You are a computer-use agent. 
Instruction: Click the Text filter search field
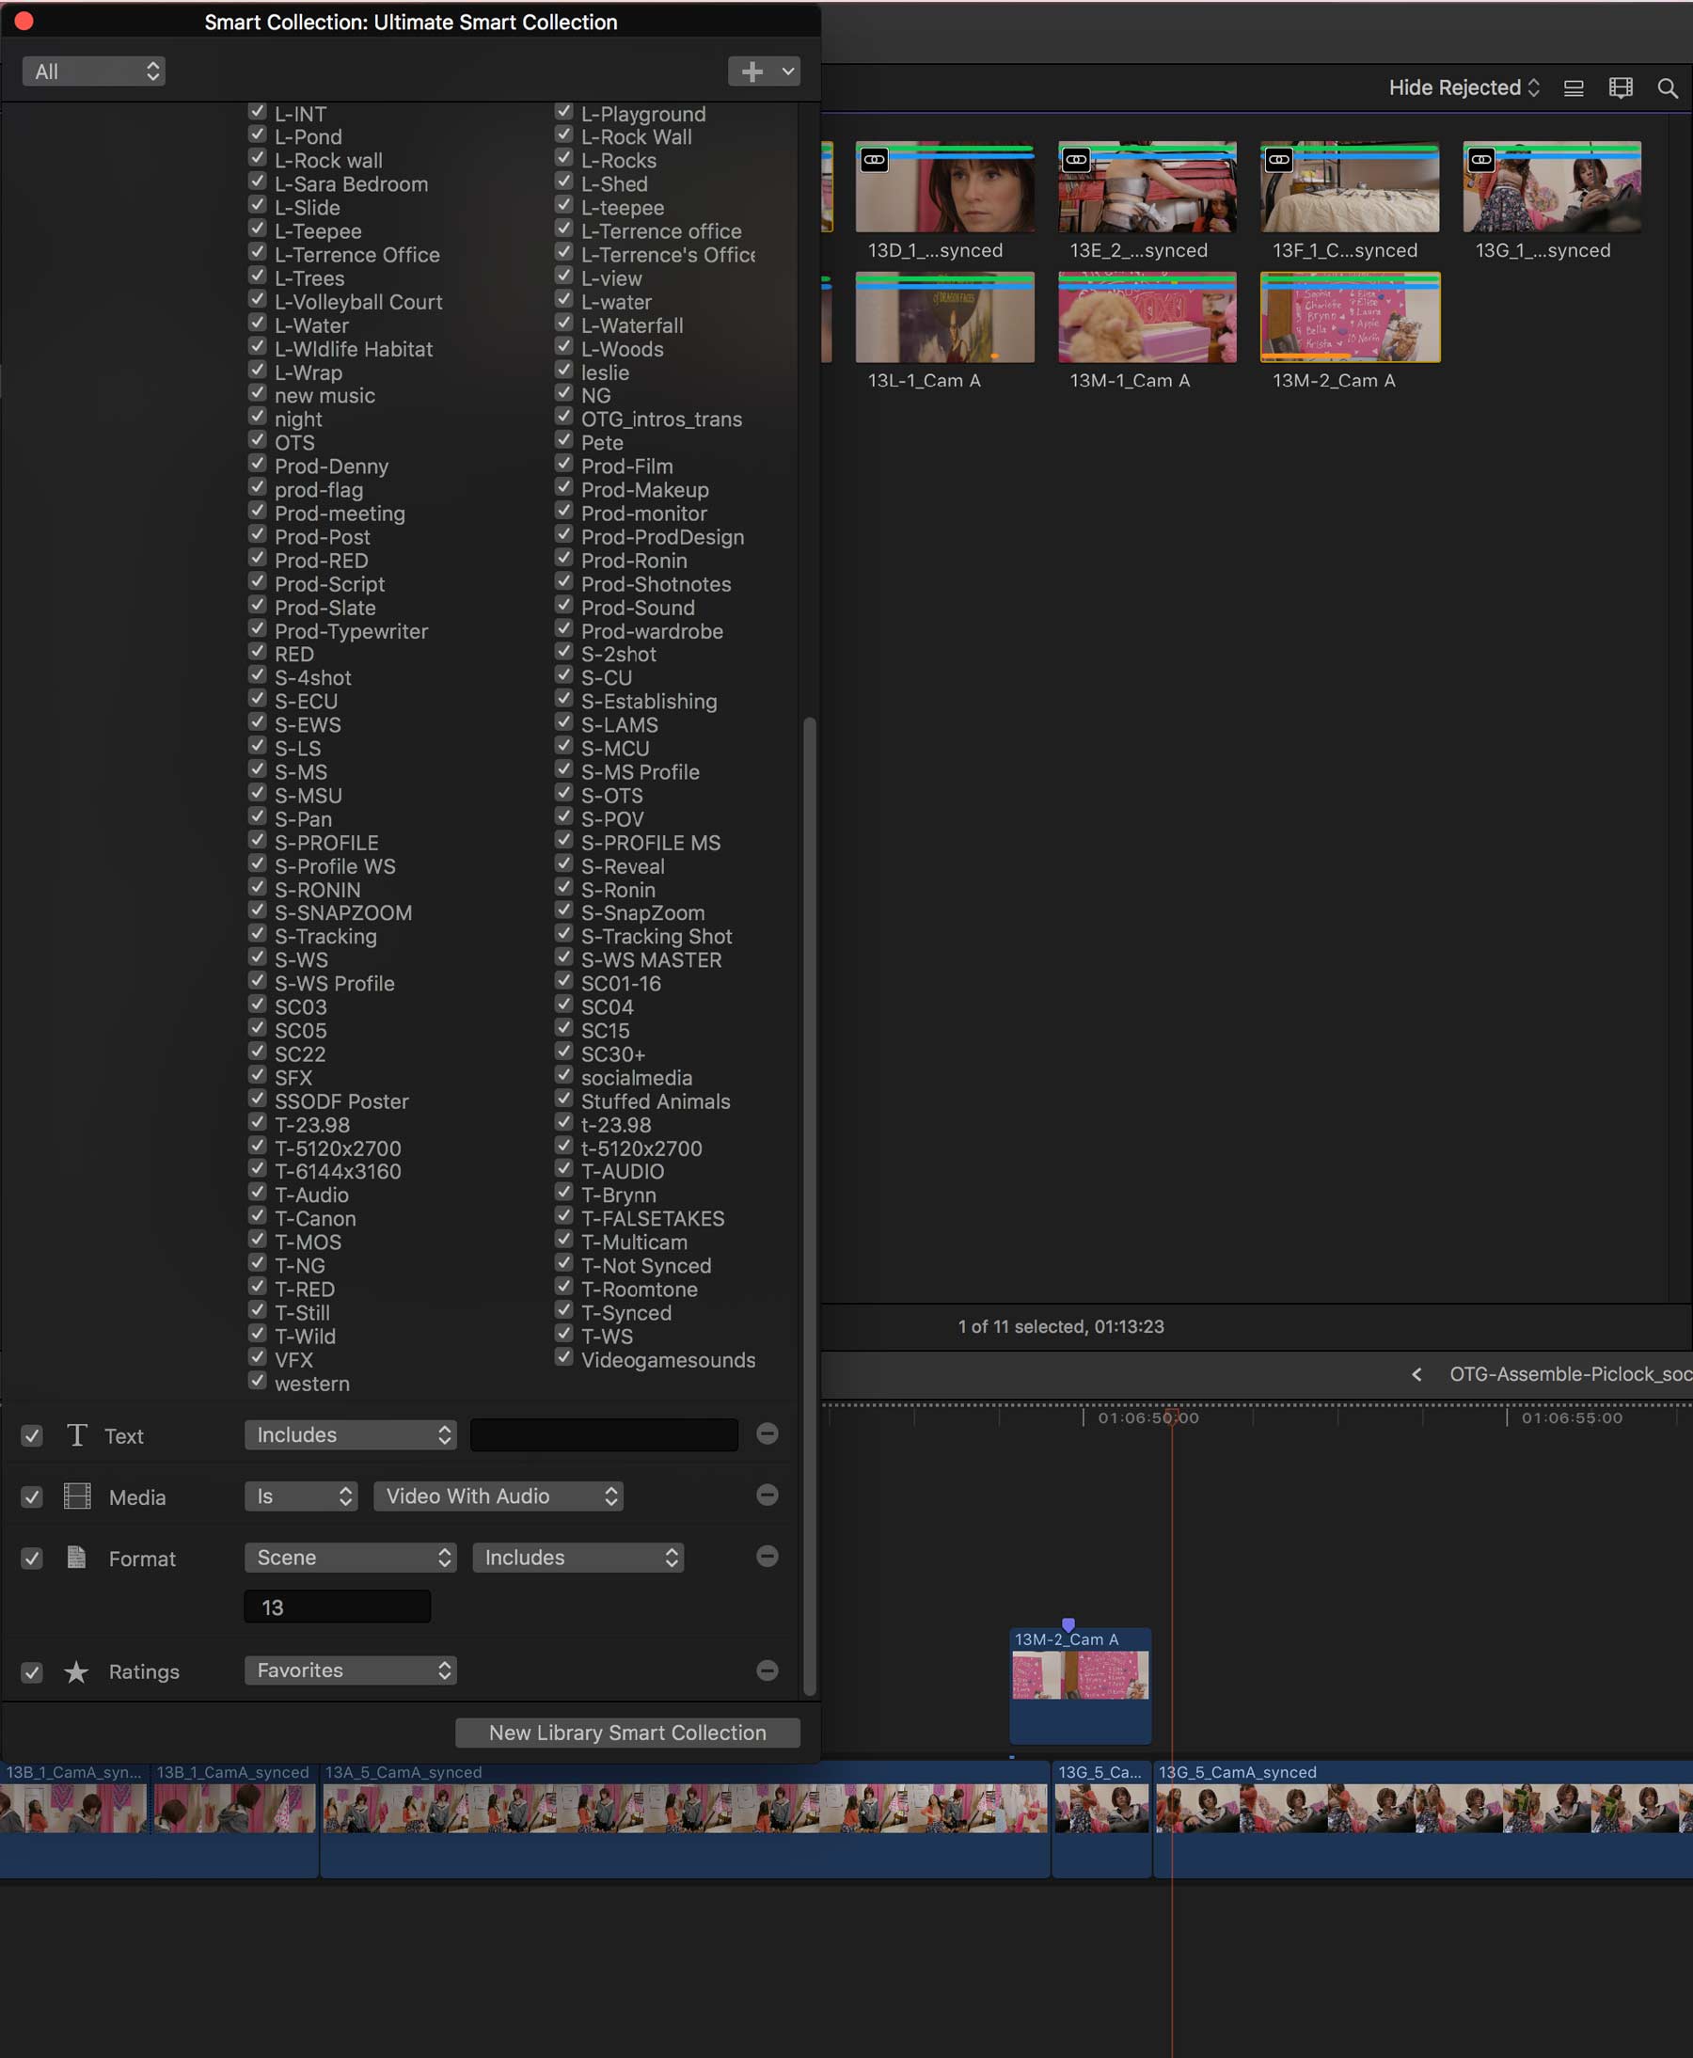(604, 1433)
